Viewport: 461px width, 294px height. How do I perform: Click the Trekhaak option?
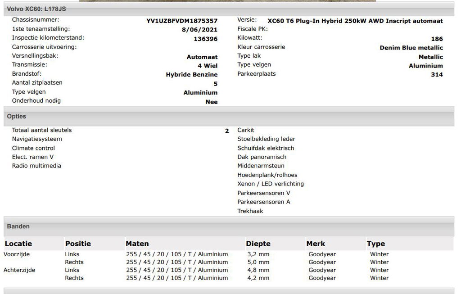coord(250,211)
